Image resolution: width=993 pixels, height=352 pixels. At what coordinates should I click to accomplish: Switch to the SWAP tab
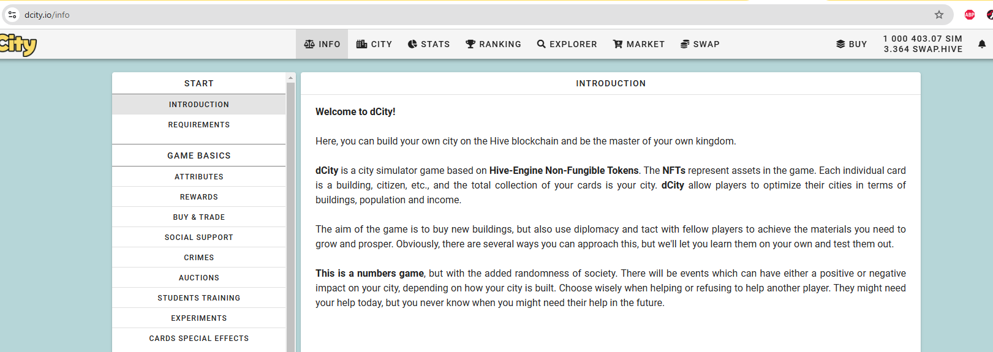pyautogui.click(x=700, y=44)
